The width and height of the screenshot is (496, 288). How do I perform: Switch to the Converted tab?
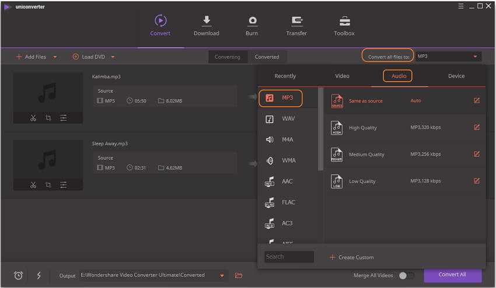(267, 57)
